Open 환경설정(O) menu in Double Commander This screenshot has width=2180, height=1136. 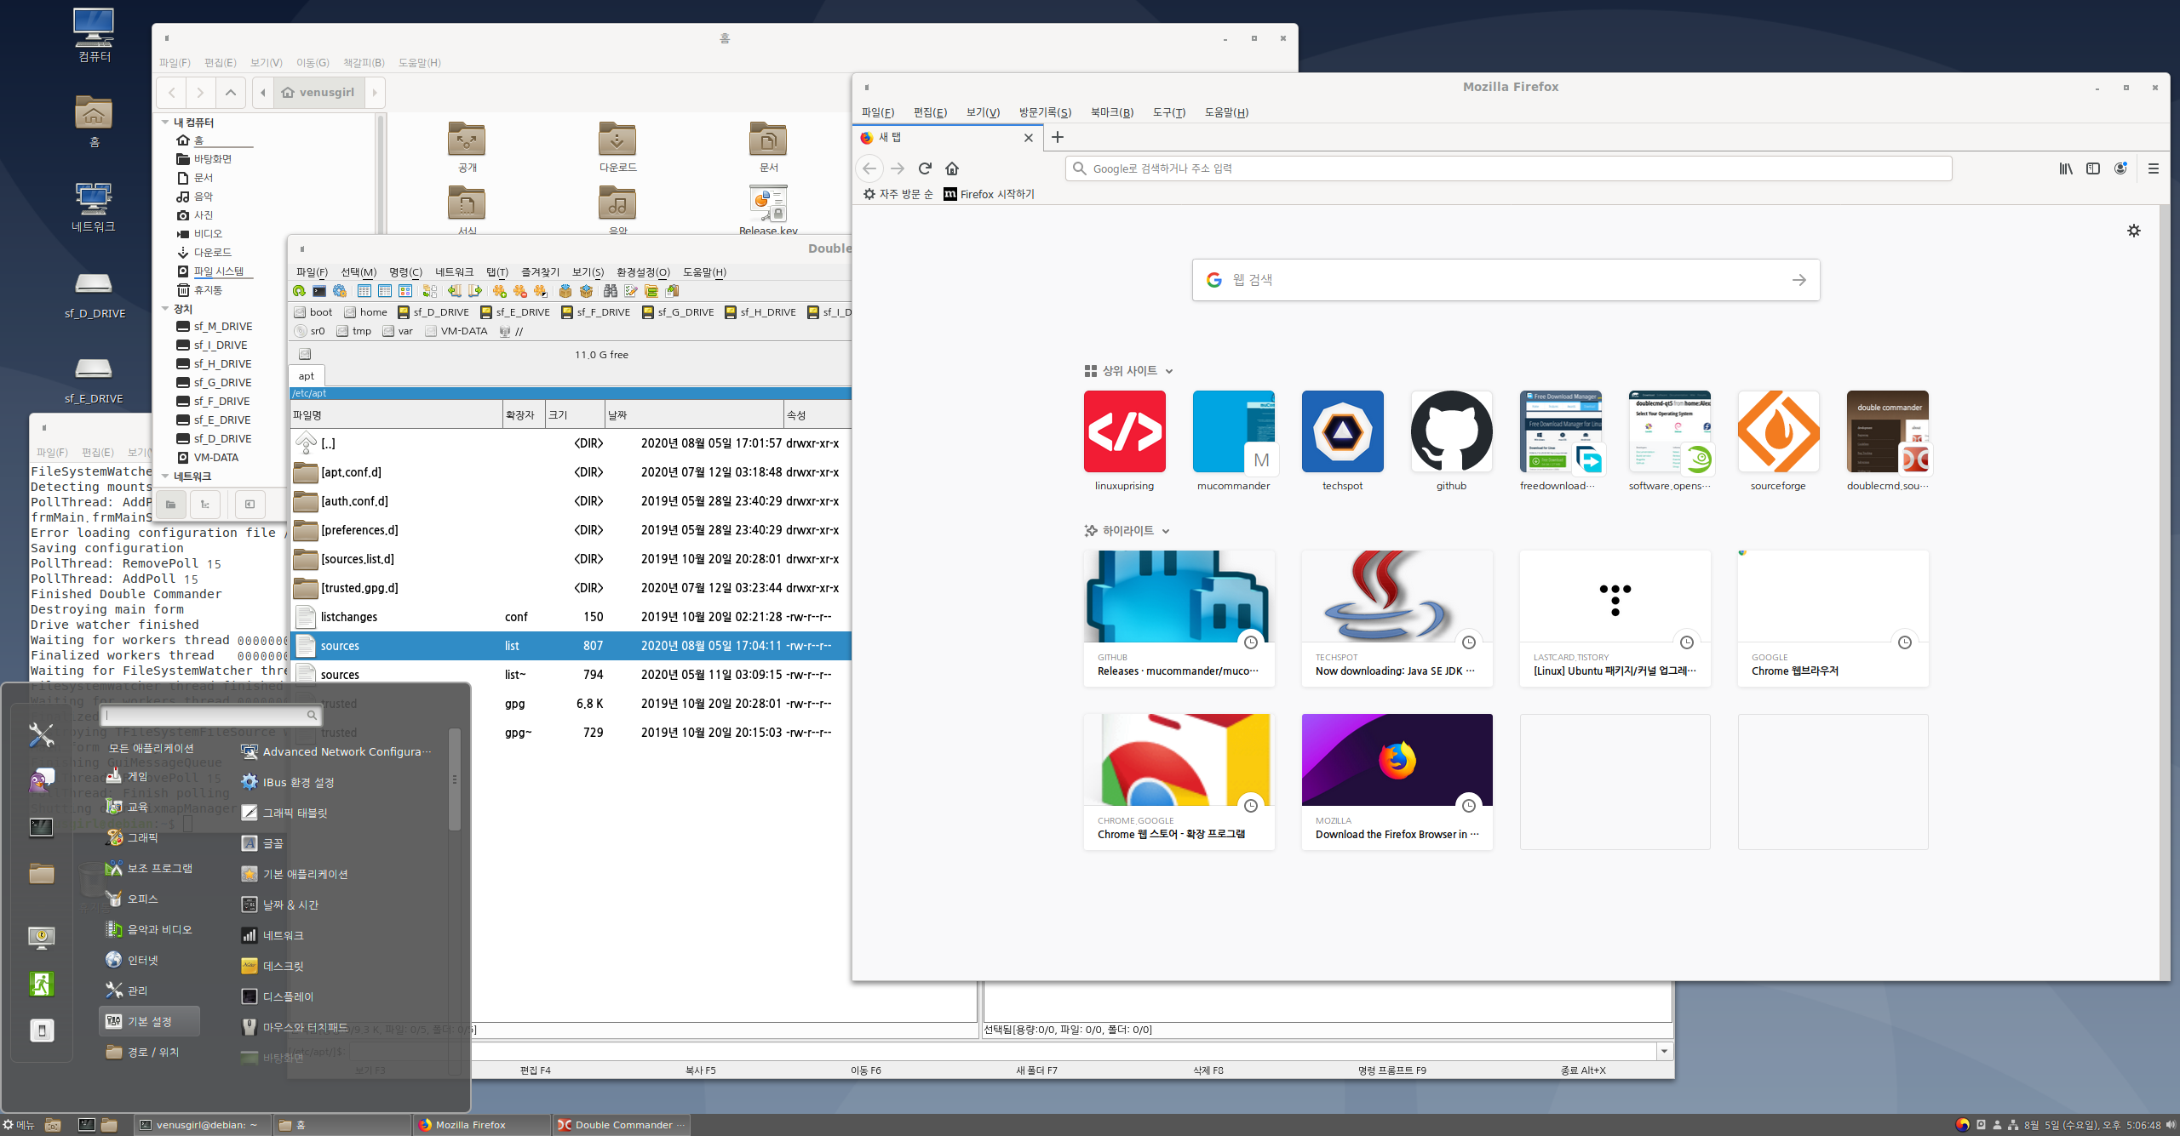tap(643, 272)
